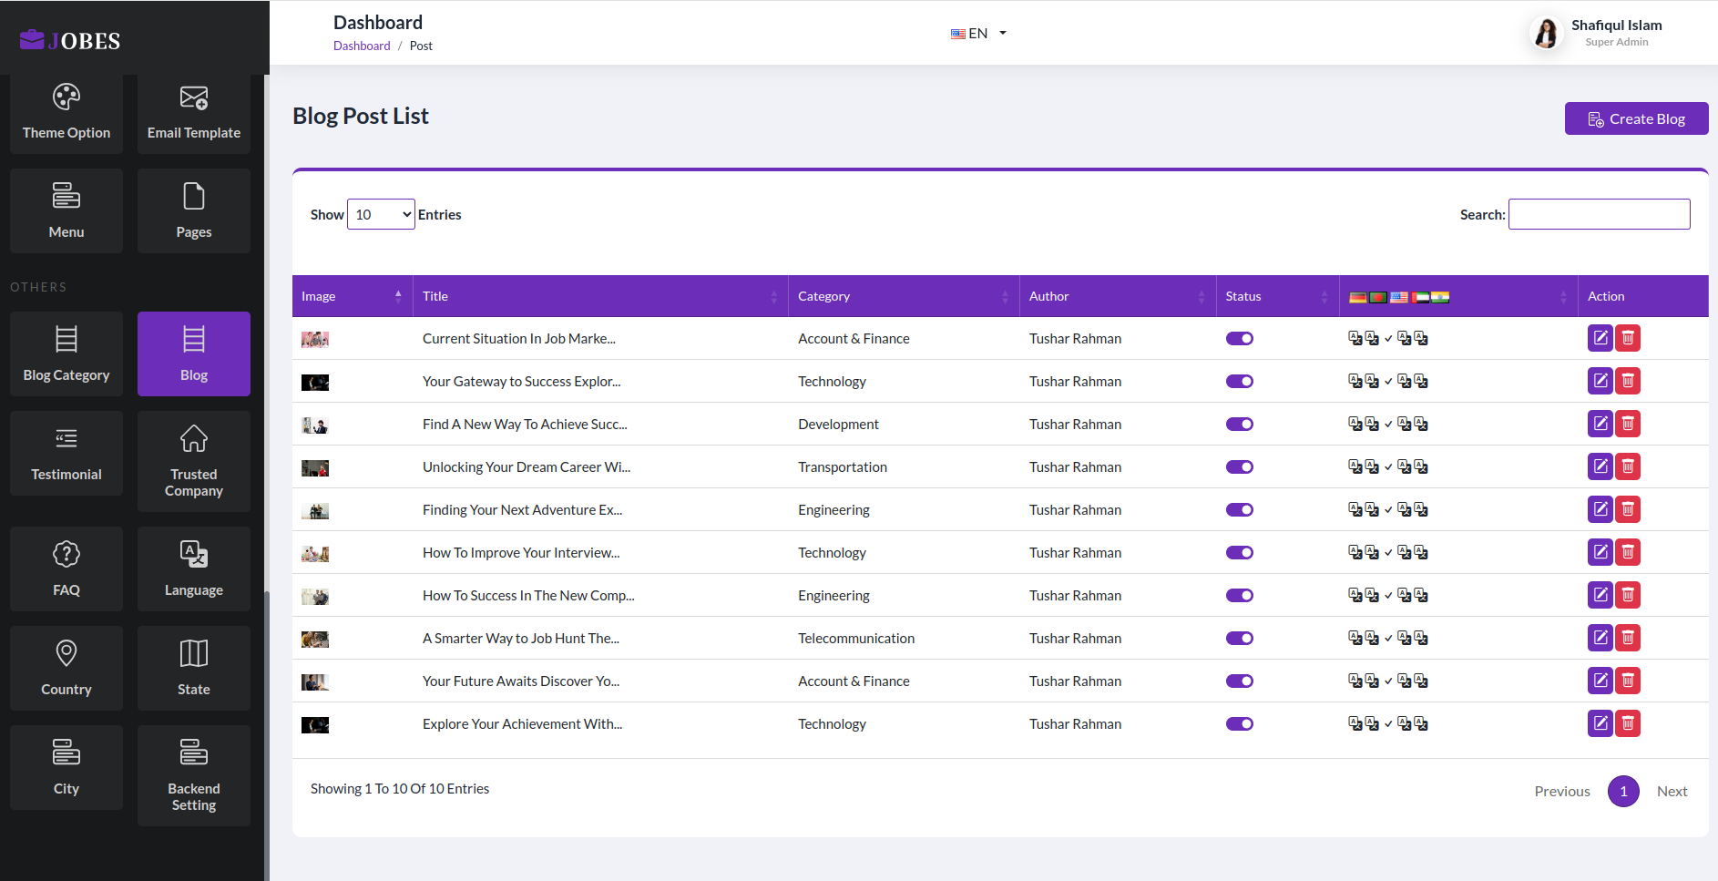Image resolution: width=1718 pixels, height=881 pixels.
Task: Click the Search input field
Action: (x=1600, y=214)
